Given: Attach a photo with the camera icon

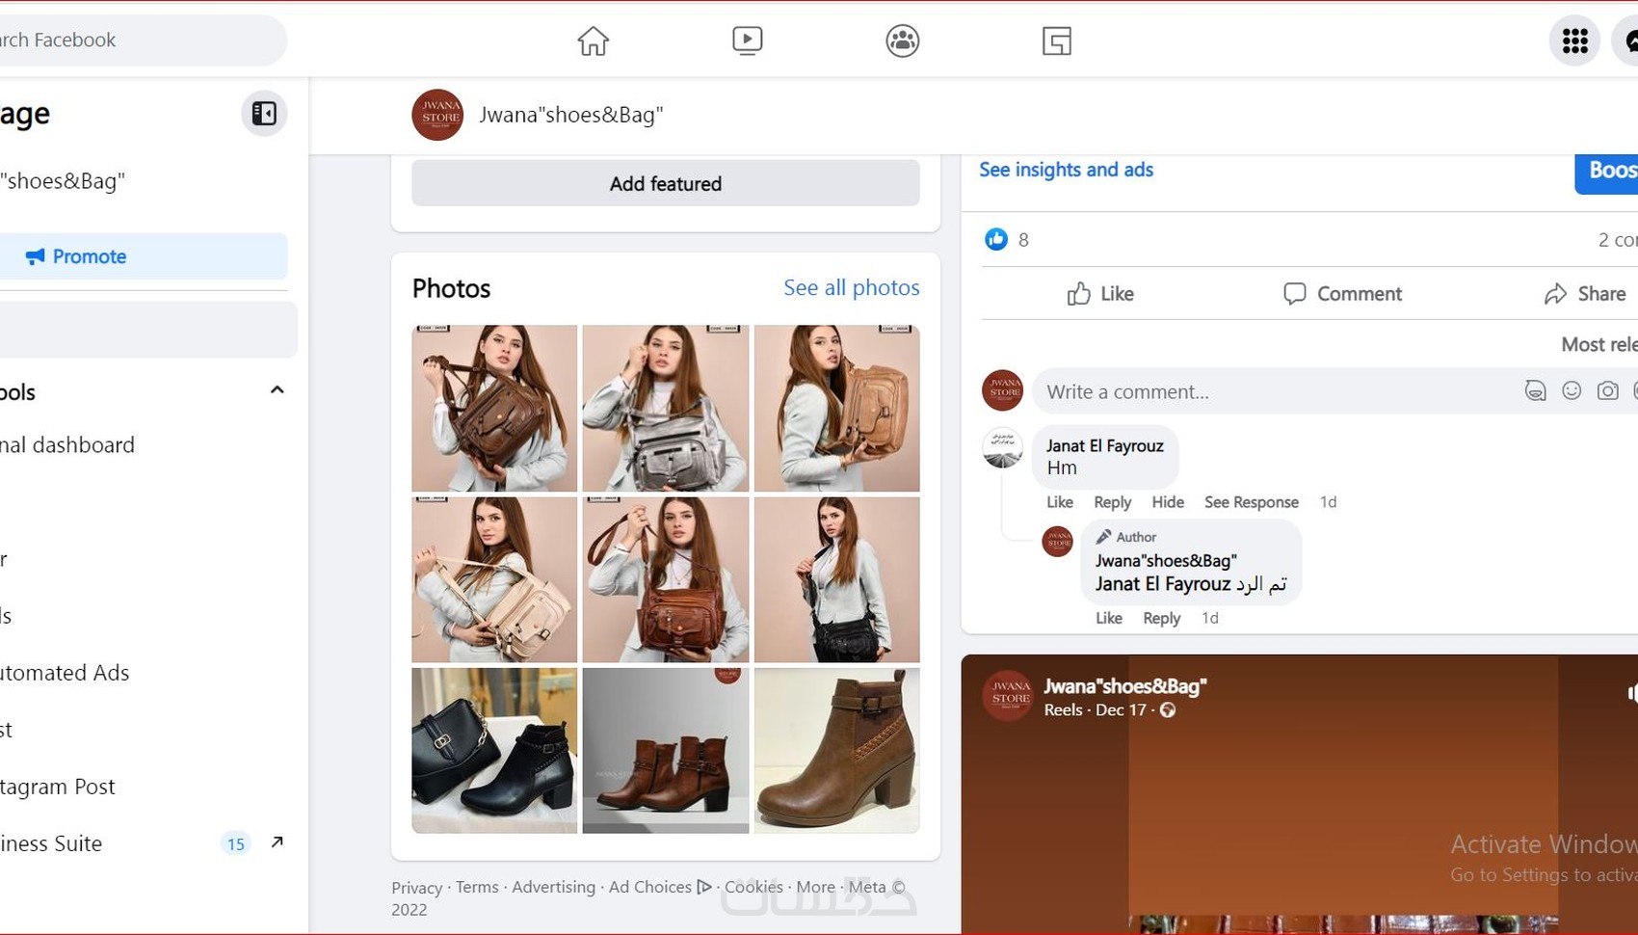Looking at the screenshot, I should point(1607,390).
